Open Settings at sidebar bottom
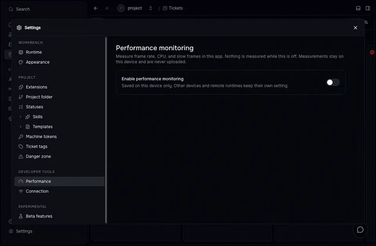376x246 pixels. pyautogui.click(x=21, y=232)
